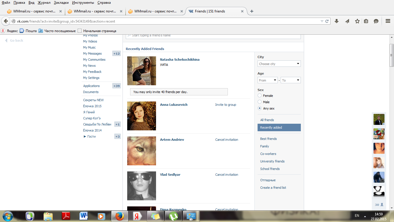Open My Communities in sidebar
The height and width of the screenshot is (222, 394).
[94, 60]
